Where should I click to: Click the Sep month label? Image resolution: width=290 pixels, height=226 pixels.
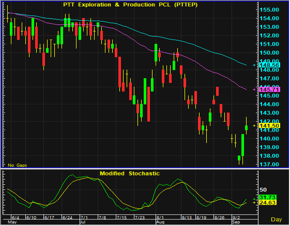coord(236,222)
